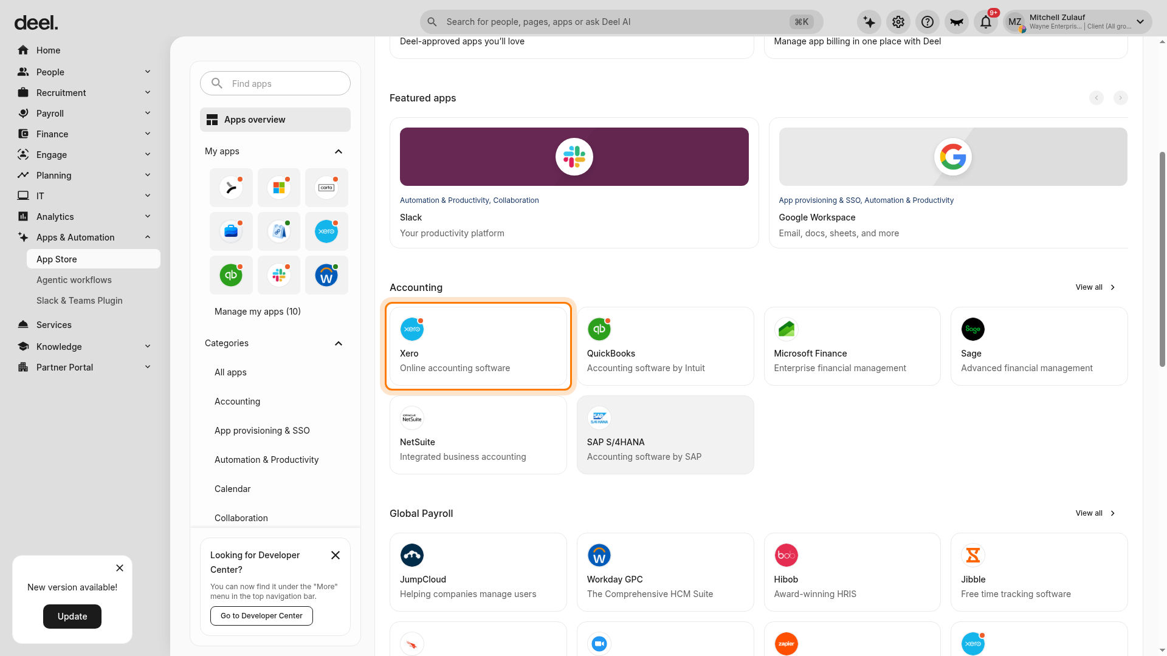Viewport: 1167px width, 656px height.
Task: Open the Workday GPC app card
Action: click(666, 572)
